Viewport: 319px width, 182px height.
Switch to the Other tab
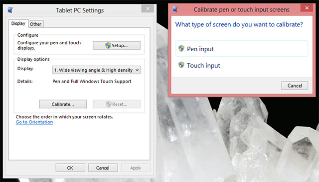coord(36,24)
